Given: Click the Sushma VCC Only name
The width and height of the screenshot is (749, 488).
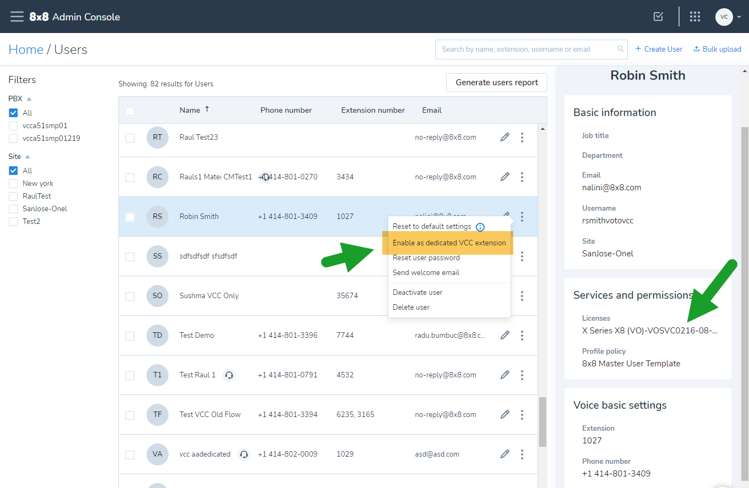Looking at the screenshot, I should coord(209,295).
